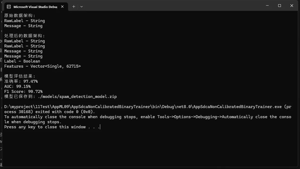The height and width of the screenshot is (169, 300).
Task: Minimize the terminal window
Action: [x=267, y=6]
